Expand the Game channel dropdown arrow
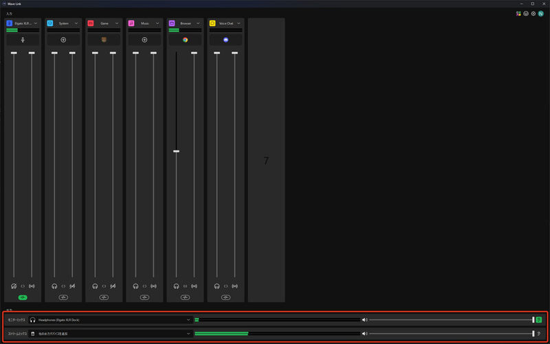Viewport: 550px width, 344px height. tap(117, 23)
